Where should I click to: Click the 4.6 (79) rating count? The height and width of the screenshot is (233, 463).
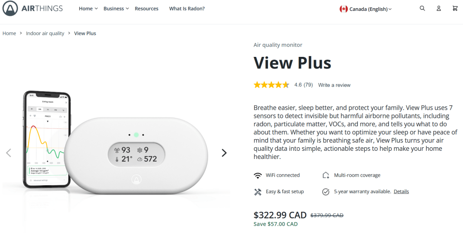(x=303, y=85)
